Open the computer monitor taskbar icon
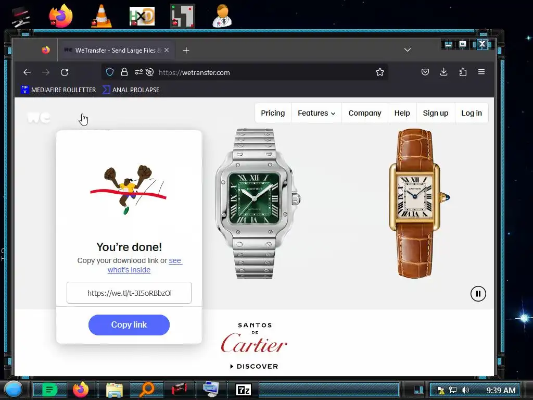 click(x=211, y=390)
